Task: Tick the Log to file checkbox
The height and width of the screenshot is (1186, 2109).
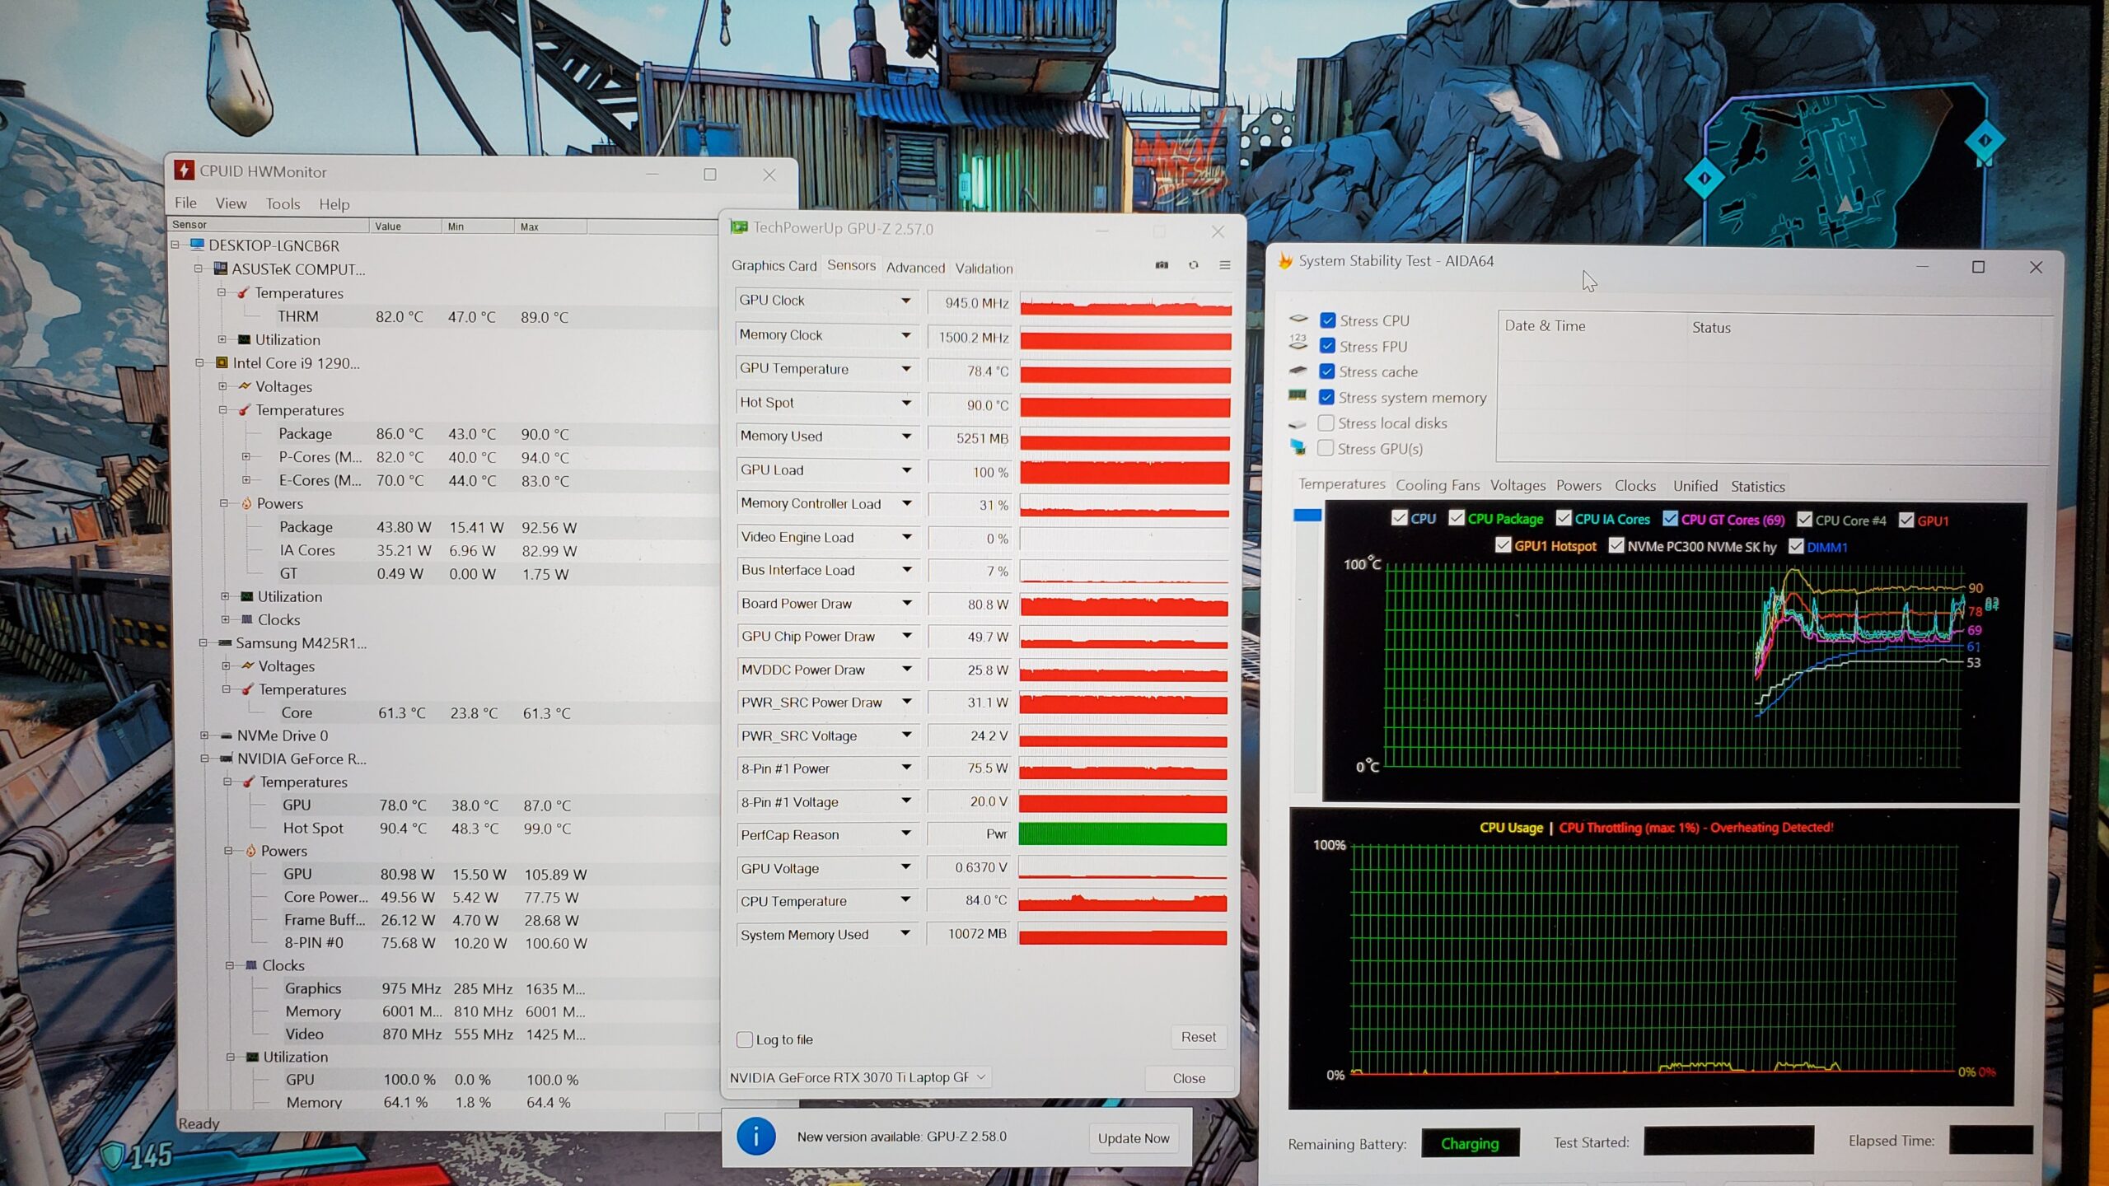Action: [x=745, y=1039]
